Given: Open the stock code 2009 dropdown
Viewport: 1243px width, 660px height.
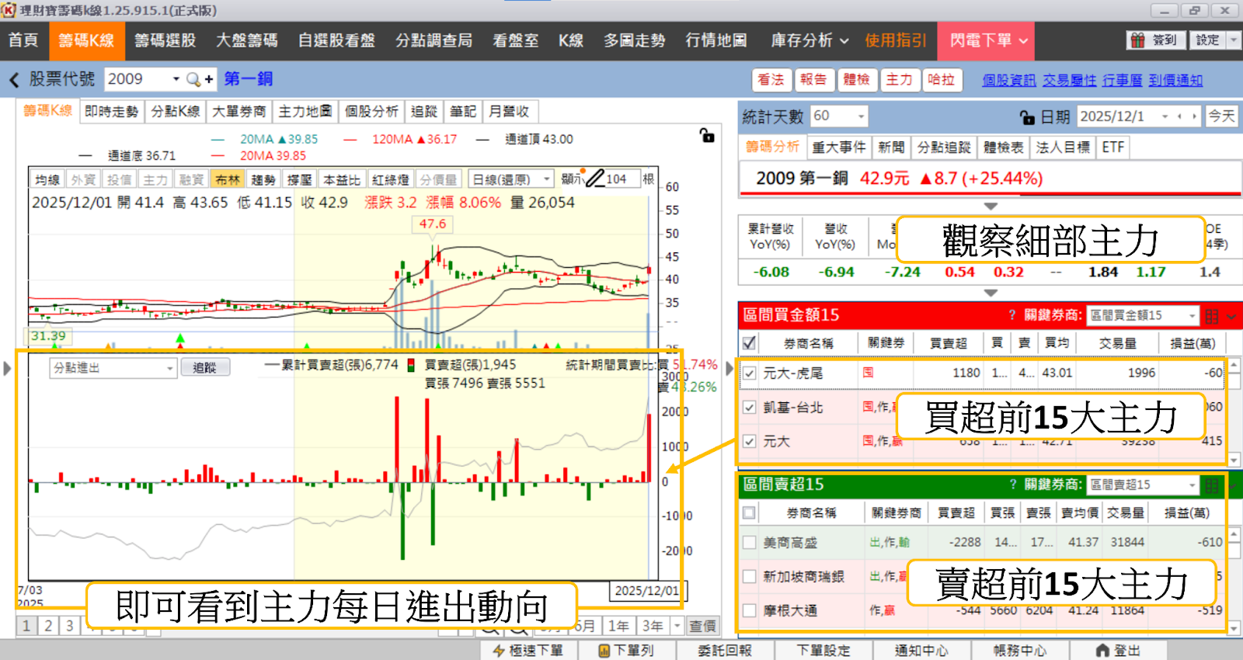Looking at the screenshot, I should pos(176,79).
